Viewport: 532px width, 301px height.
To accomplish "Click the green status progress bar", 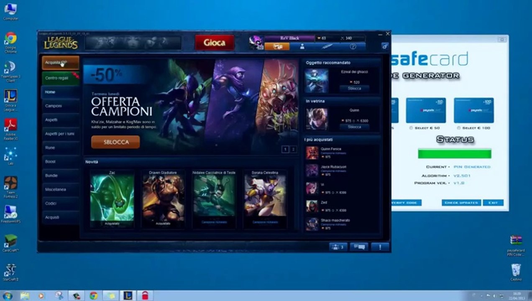I will (455, 153).
